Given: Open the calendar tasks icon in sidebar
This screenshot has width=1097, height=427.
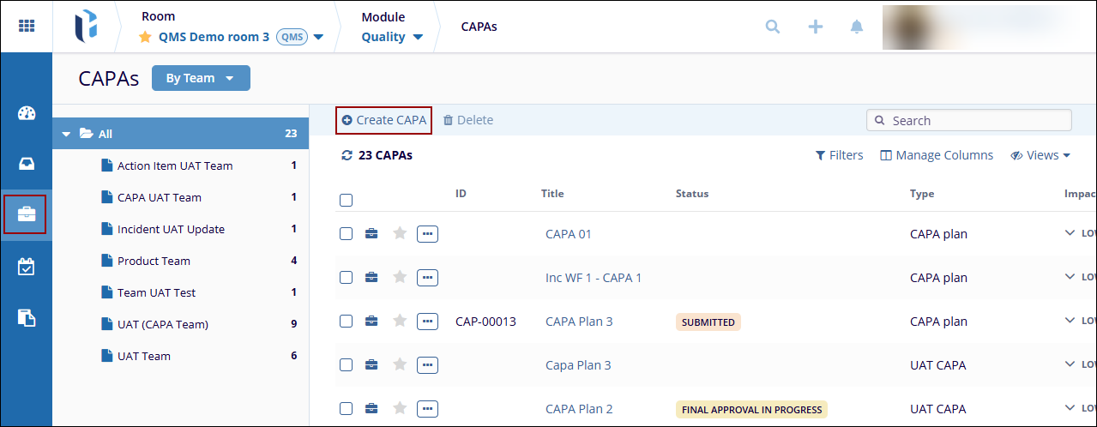Looking at the screenshot, I should (27, 267).
